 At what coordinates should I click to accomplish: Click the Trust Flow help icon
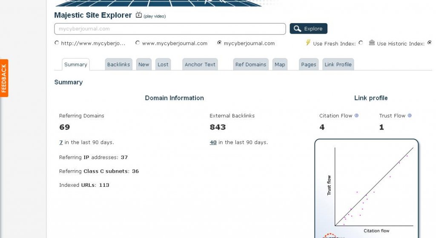[410, 116]
